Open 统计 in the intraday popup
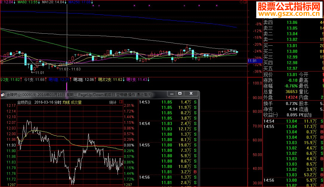 (113, 102)
